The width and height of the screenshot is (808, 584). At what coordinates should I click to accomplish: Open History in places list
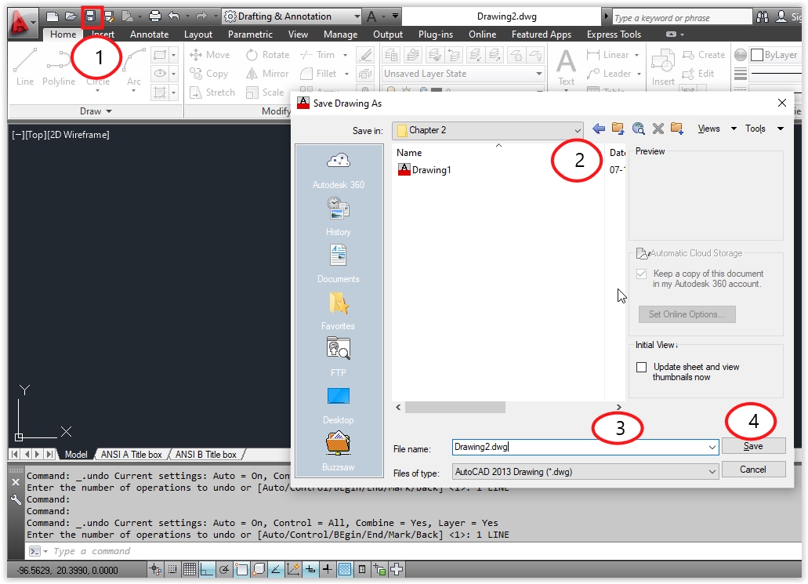tap(338, 217)
